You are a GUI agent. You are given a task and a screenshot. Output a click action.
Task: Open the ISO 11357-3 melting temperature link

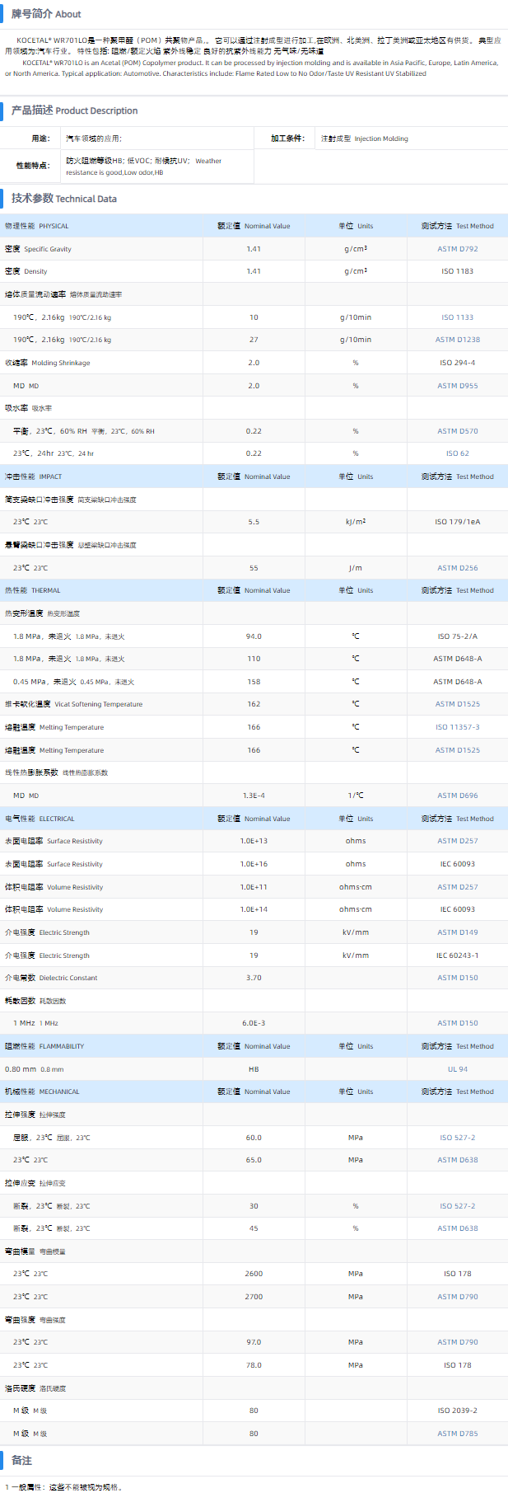[x=457, y=727]
